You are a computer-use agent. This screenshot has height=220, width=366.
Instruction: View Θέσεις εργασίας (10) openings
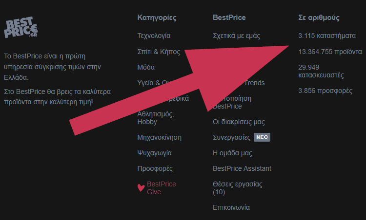tap(238, 188)
